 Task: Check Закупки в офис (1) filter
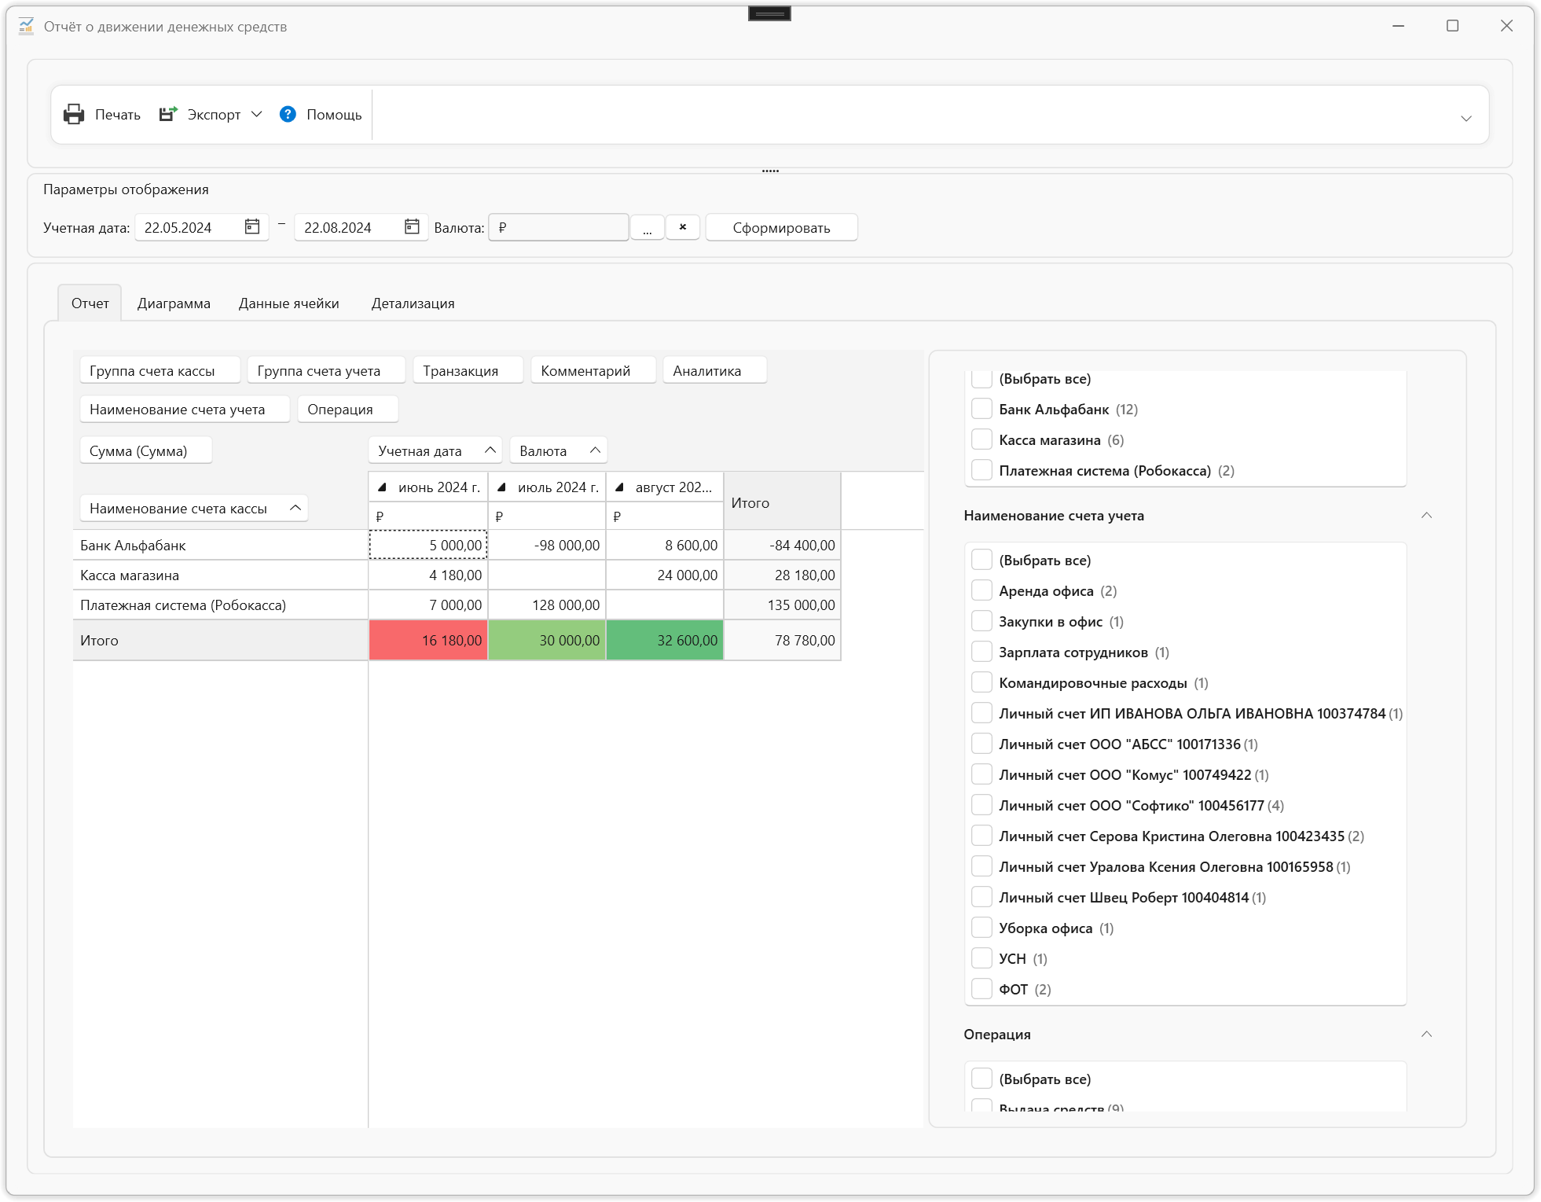point(981,621)
